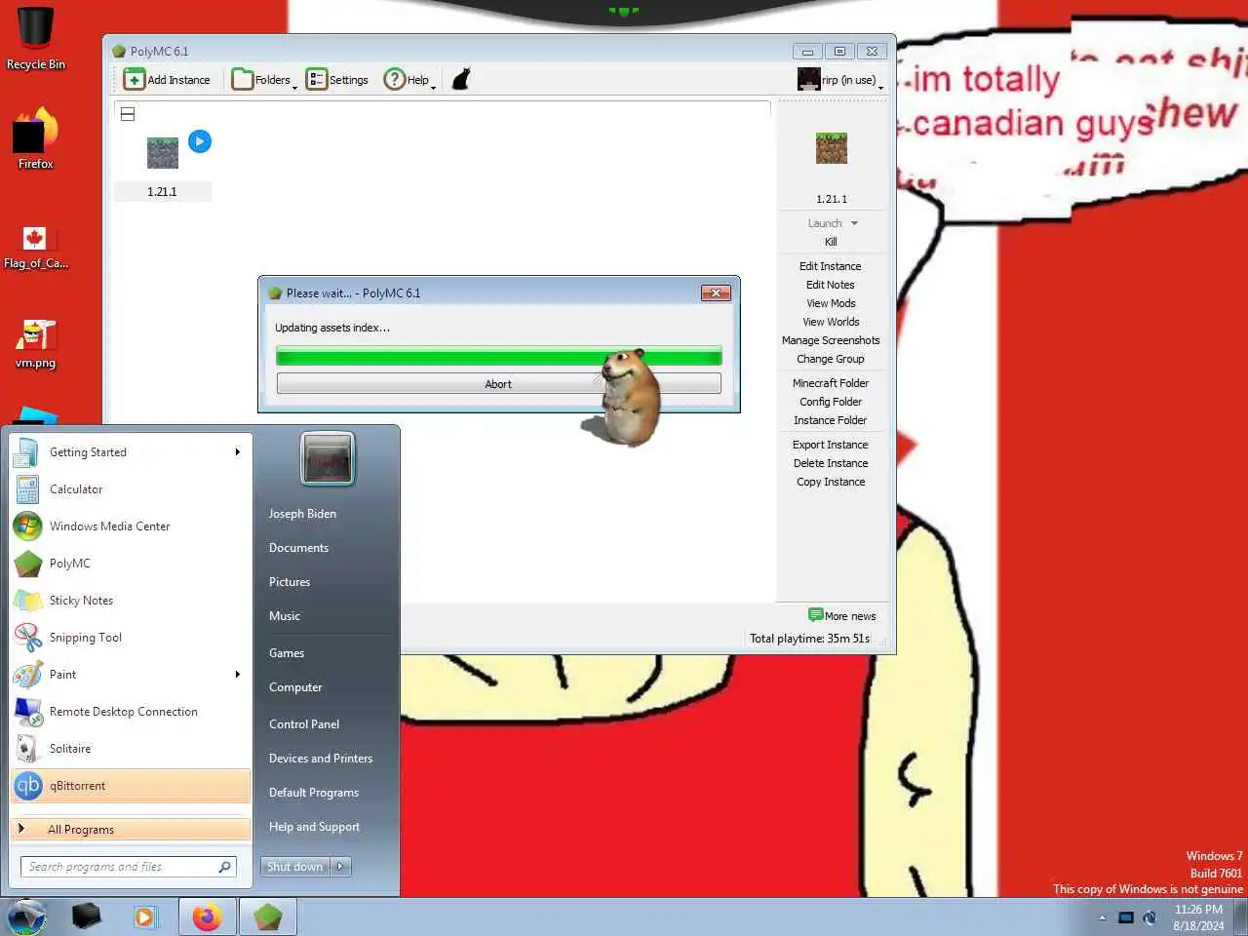Open the Minecraft Folder
This screenshot has height=936, width=1248.
(831, 383)
